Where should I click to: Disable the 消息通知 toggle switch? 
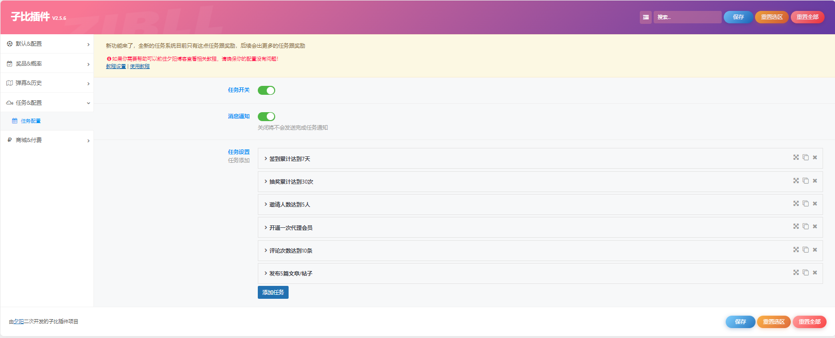(266, 117)
